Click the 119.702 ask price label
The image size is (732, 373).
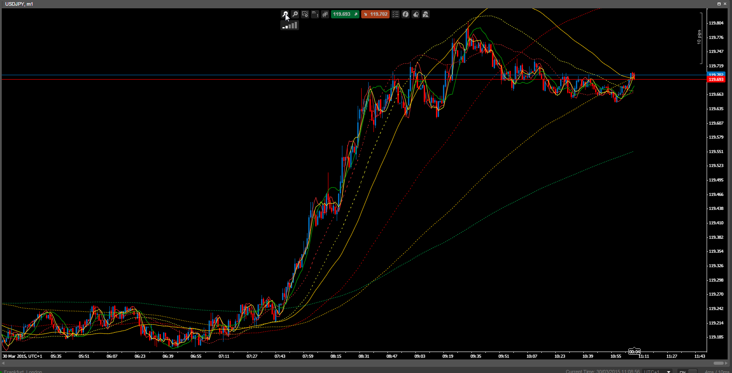point(716,75)
